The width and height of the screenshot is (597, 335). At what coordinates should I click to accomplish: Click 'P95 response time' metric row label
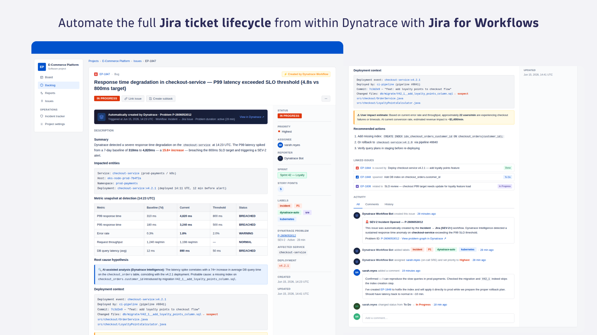pos(109,225)
